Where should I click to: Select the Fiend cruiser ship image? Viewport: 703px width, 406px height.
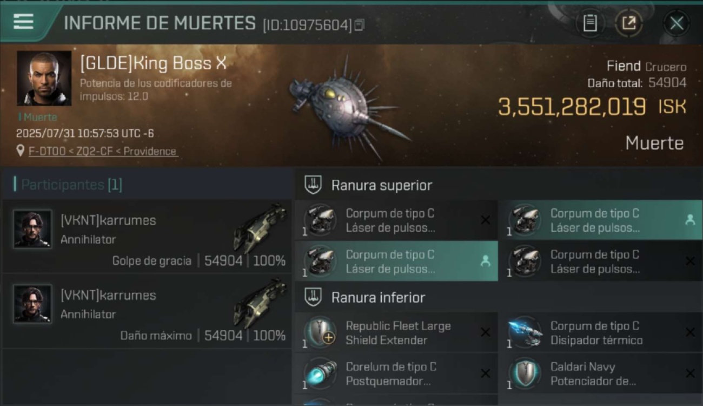pyautogui.click(x=346, y=108)
